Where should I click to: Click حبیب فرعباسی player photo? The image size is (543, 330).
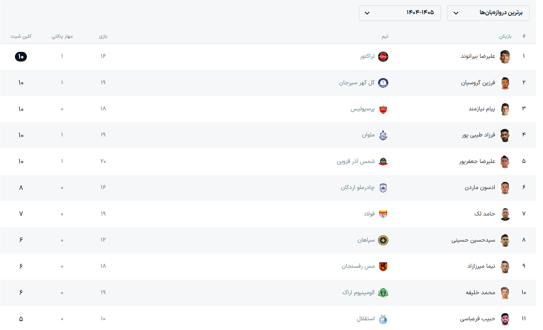tap(505, 319)
